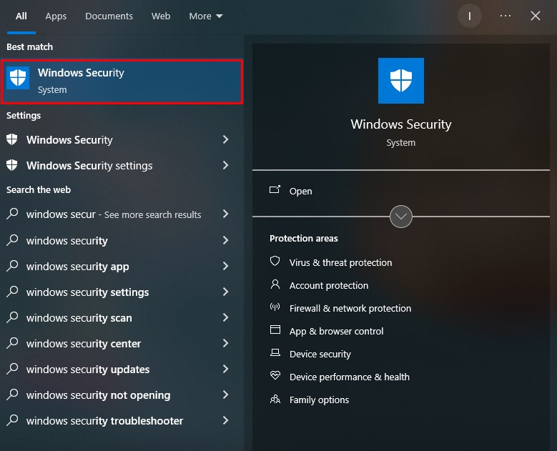This screenshot has height=451, width=557.
Task: Select 'windows security scan' suggestion text
Action: coord(79,318)
